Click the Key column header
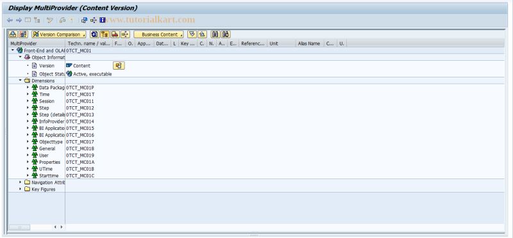Viewport: 513px width, 238px height. [x=188, y=44]
